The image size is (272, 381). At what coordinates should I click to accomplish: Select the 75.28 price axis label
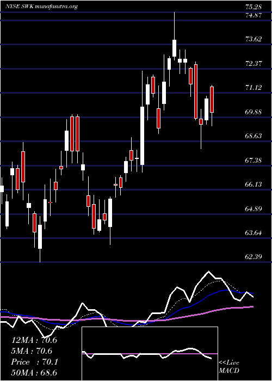(x=254, y=7)
